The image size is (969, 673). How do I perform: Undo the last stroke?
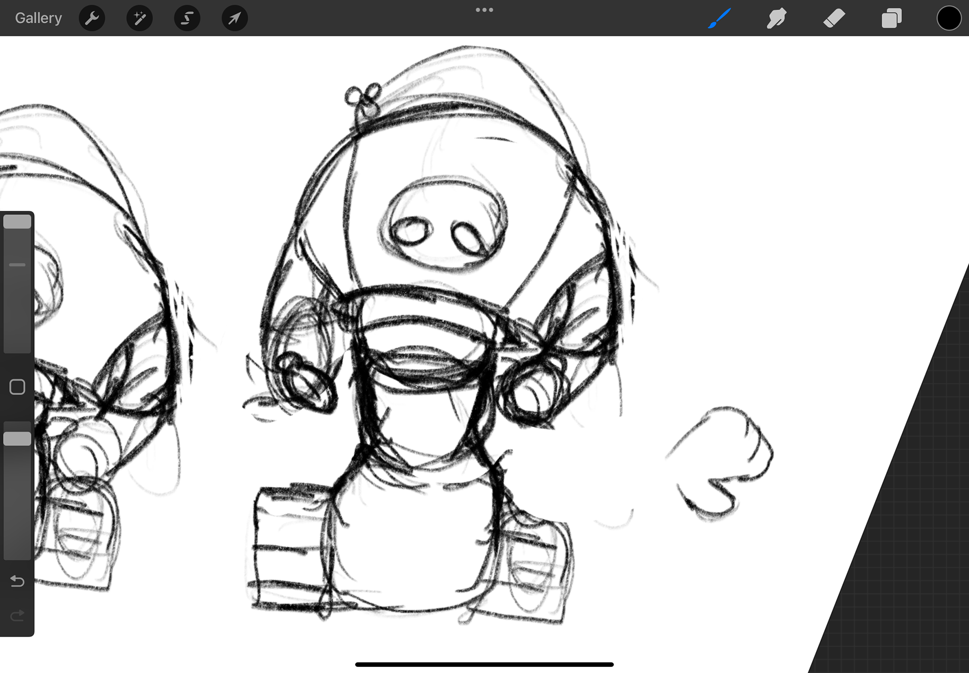pos(17,581)
